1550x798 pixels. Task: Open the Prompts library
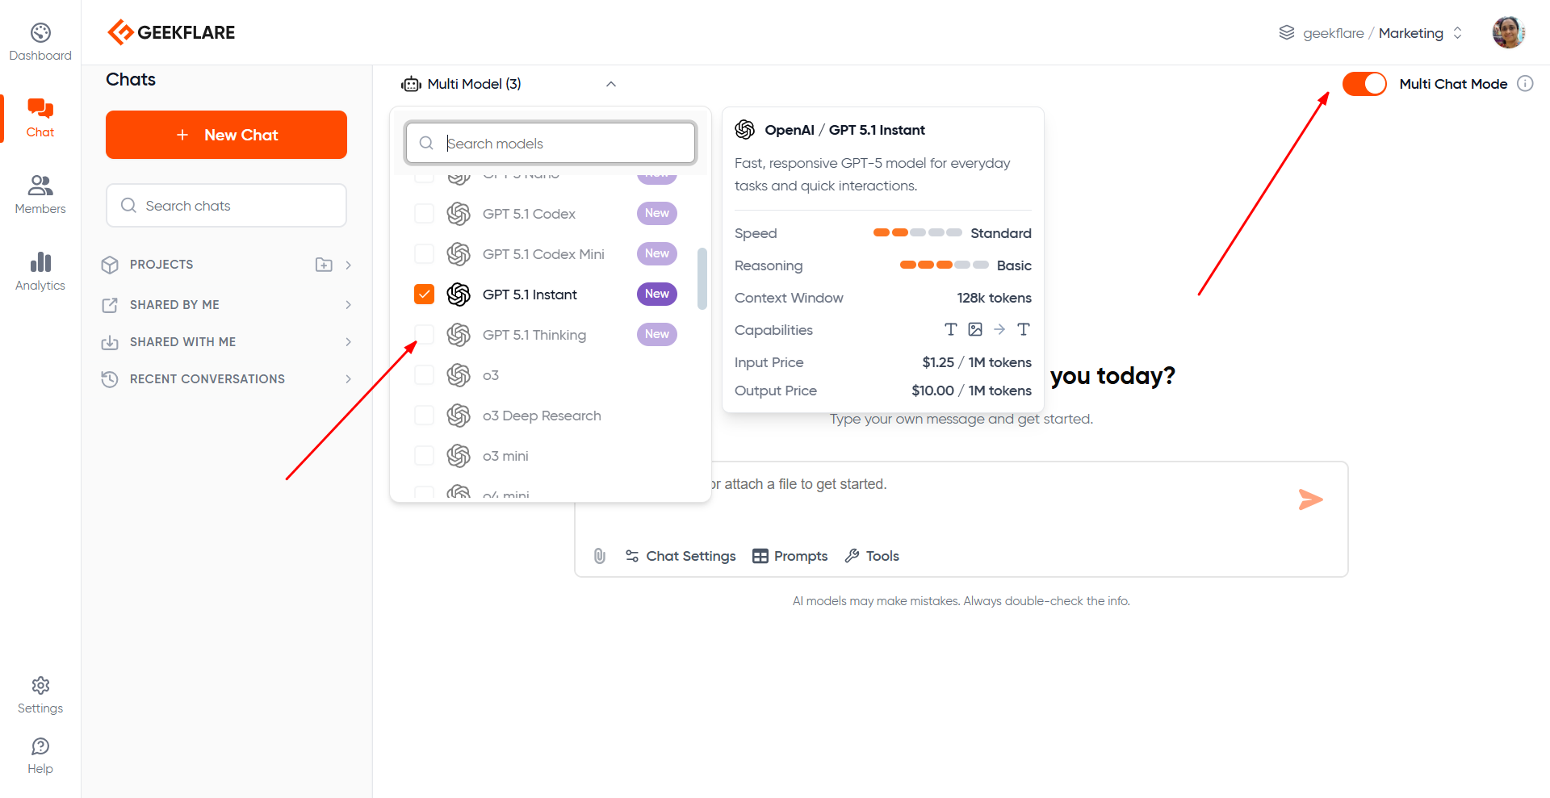[790, 556]
